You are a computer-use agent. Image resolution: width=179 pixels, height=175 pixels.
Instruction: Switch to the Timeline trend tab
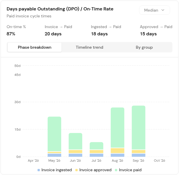(89, 47)
